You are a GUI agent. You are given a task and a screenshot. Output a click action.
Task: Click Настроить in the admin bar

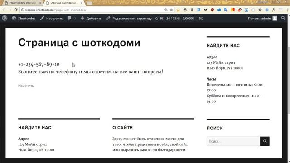click(51, 18)
